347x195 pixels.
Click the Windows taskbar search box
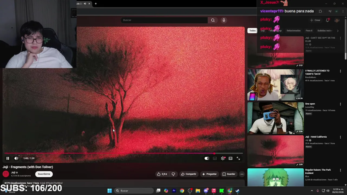point(134,191)
